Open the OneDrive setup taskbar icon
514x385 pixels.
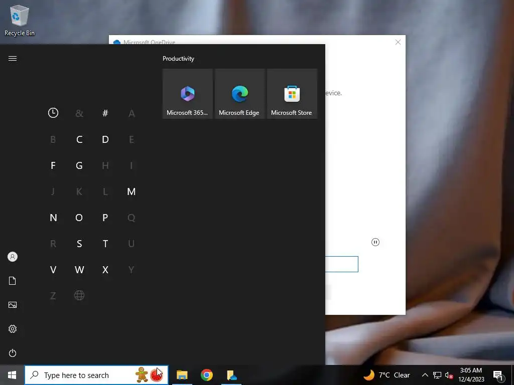232,375
